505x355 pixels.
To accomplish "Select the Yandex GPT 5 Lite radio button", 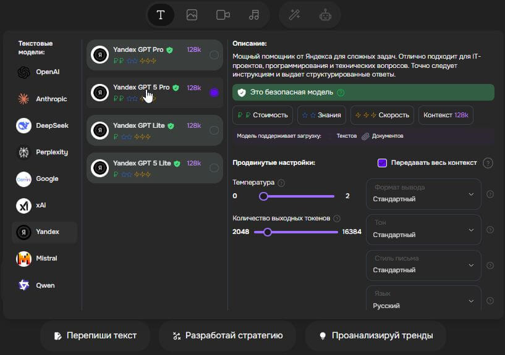I will pos(214,168).
